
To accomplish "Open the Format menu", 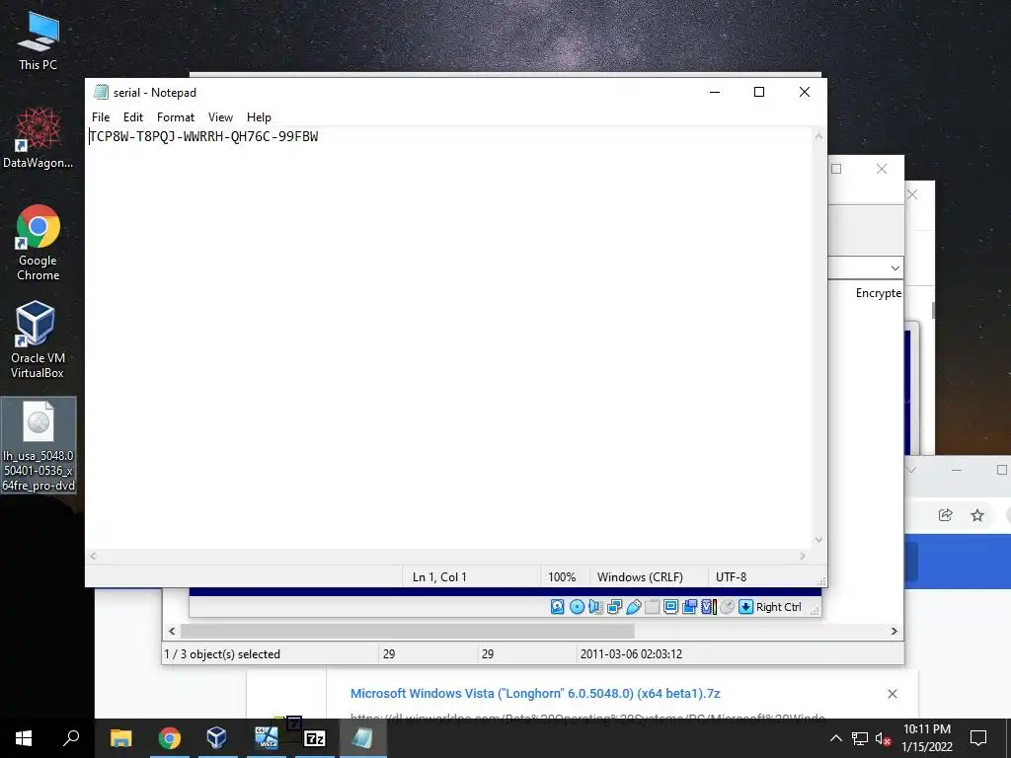I will coord(176,117).
